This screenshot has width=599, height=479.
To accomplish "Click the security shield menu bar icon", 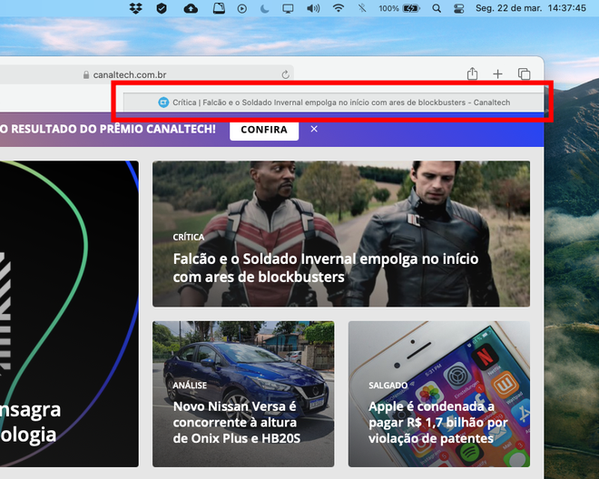I will click(162, 8).
